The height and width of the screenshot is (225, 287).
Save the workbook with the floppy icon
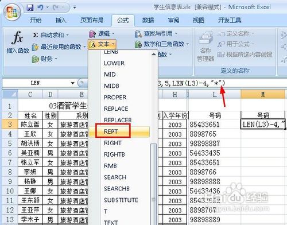point(30,7)
